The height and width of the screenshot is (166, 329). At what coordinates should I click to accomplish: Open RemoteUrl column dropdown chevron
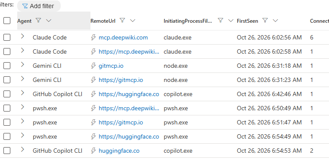133,21
